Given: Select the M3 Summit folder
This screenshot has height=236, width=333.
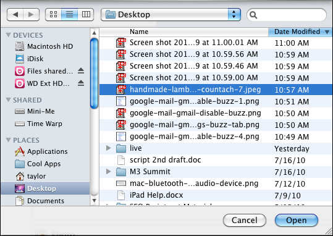Looking at the screenshot, I should pyautogui.click(x=216, y=172).
